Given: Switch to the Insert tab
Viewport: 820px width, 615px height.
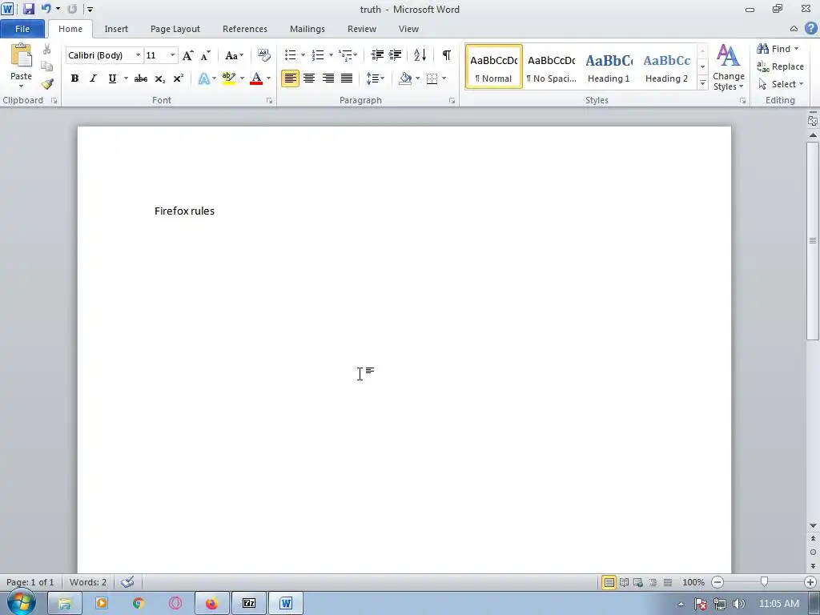Looking at the screenshot, I should coord(116,29).
